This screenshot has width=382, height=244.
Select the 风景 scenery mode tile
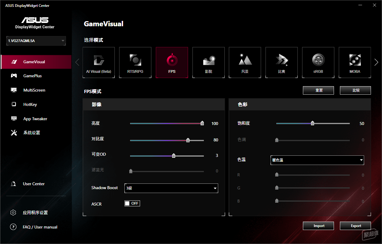tap(245, 62)
